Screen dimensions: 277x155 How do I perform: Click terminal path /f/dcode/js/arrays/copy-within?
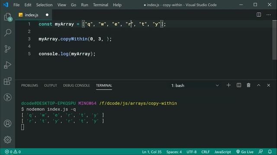pyautogui.click(x=138, y=103)
